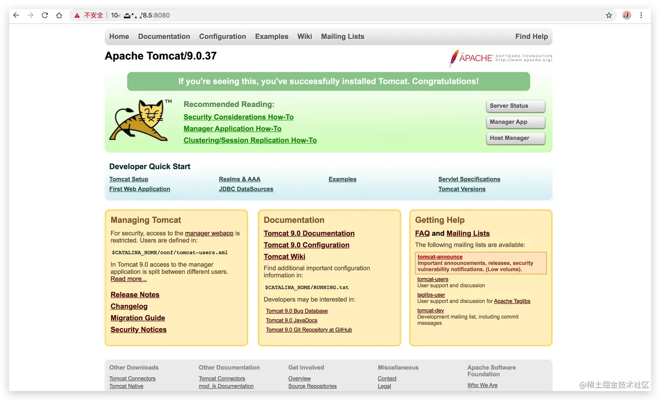The width and height of the screenshot is (660, 400).
Task: Open the JDBC DataSources link
Action: (x=246, y=189)
